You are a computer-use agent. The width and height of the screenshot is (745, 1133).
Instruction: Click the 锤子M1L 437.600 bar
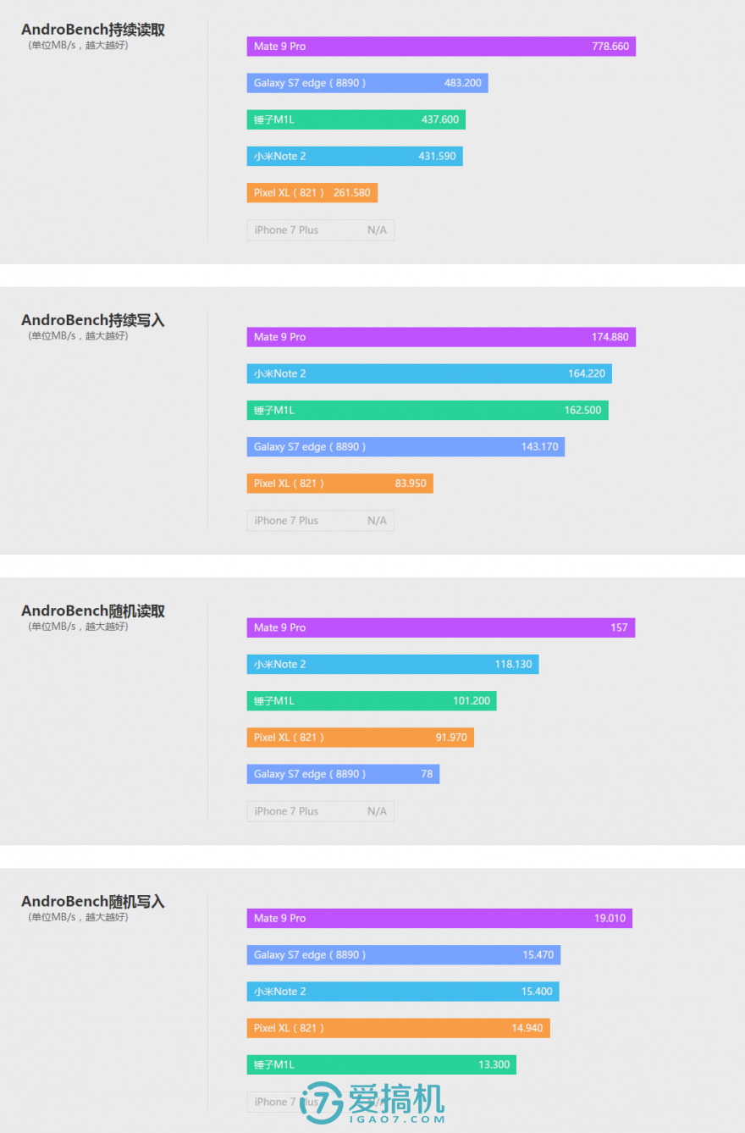(x=356, y=119)
